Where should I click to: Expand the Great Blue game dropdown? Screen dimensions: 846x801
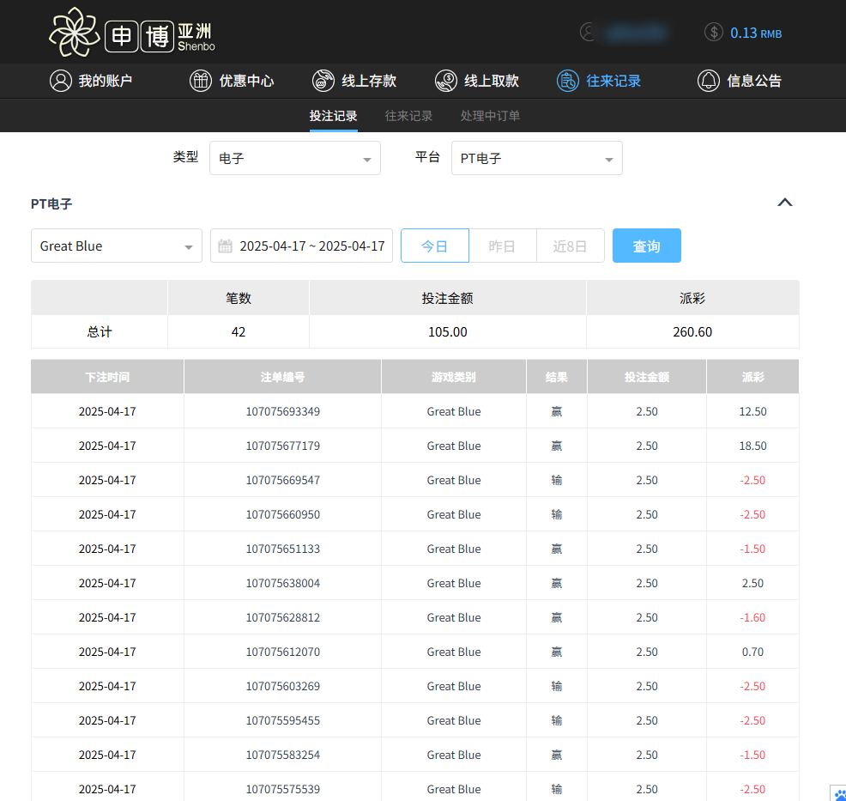[116, 246]
